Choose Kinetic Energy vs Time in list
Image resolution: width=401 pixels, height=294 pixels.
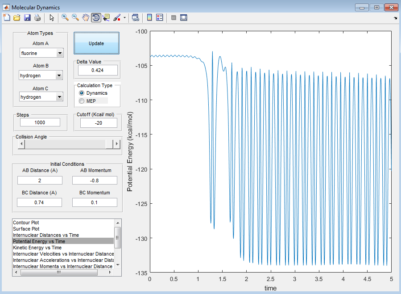37,248
